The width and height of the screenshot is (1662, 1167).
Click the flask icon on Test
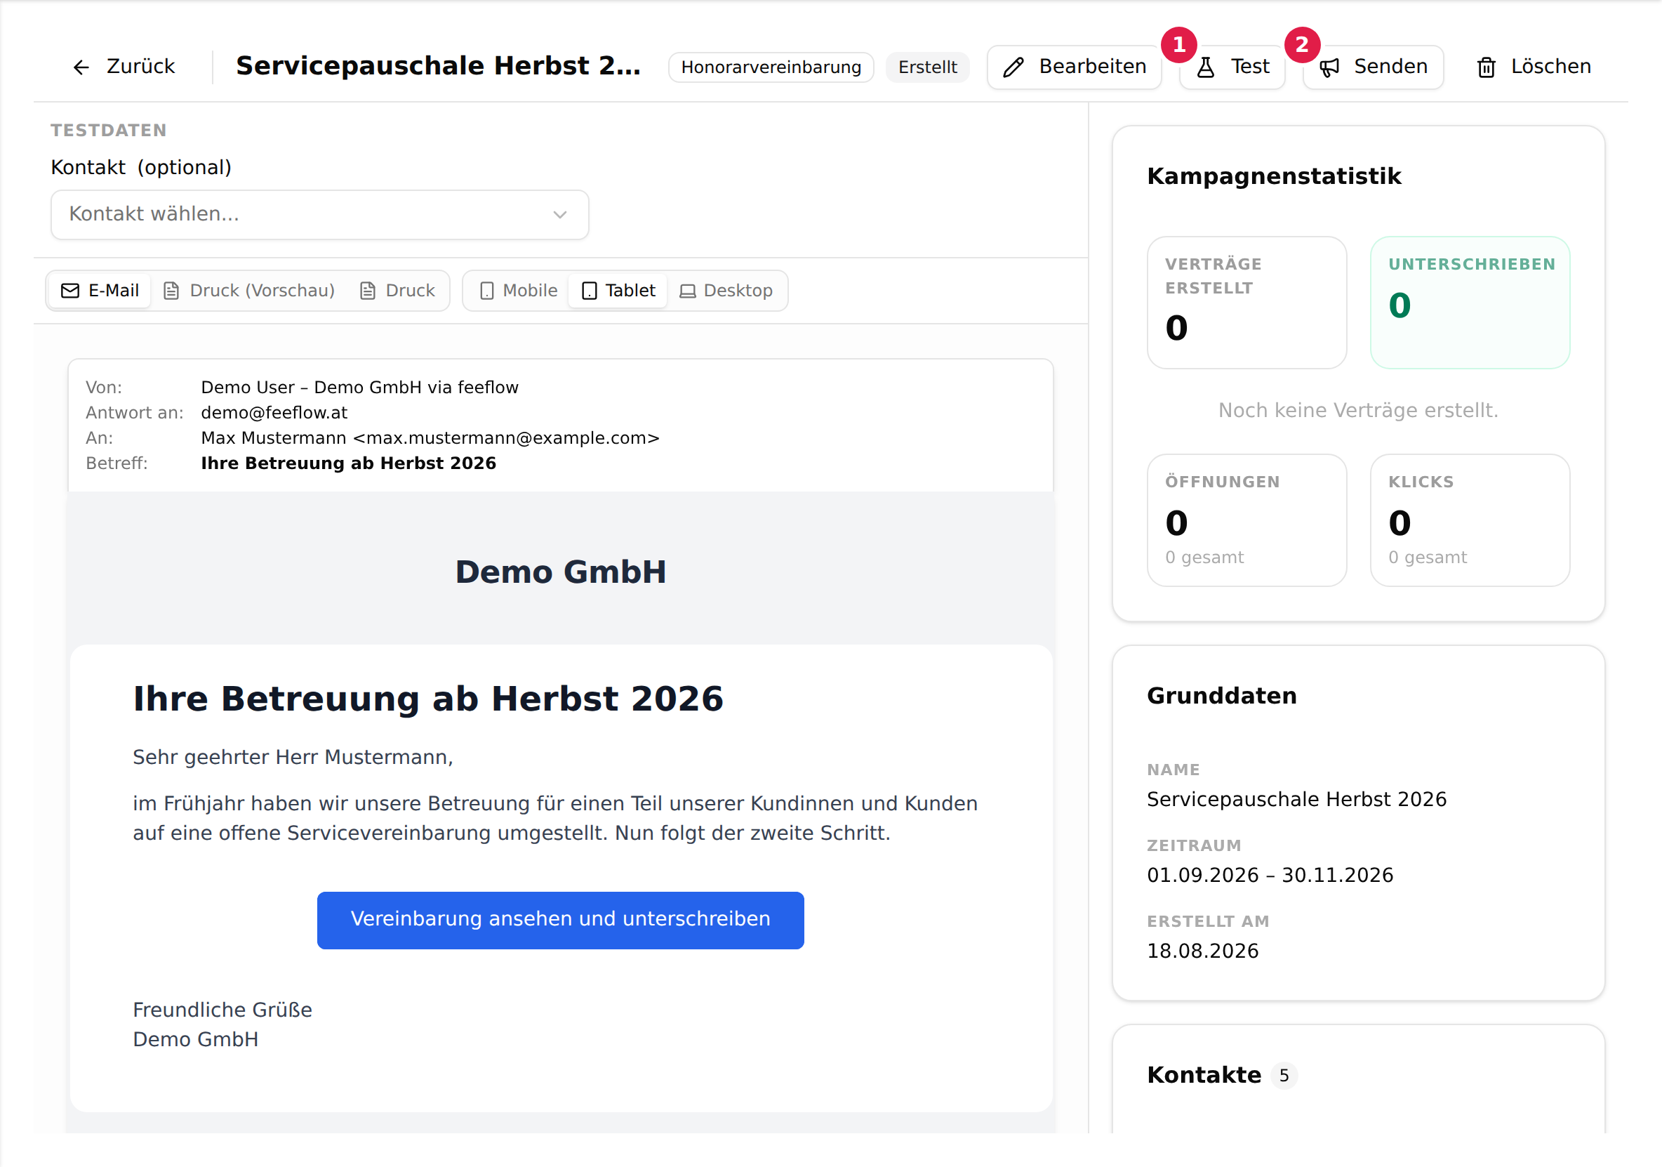point(1206,67)
